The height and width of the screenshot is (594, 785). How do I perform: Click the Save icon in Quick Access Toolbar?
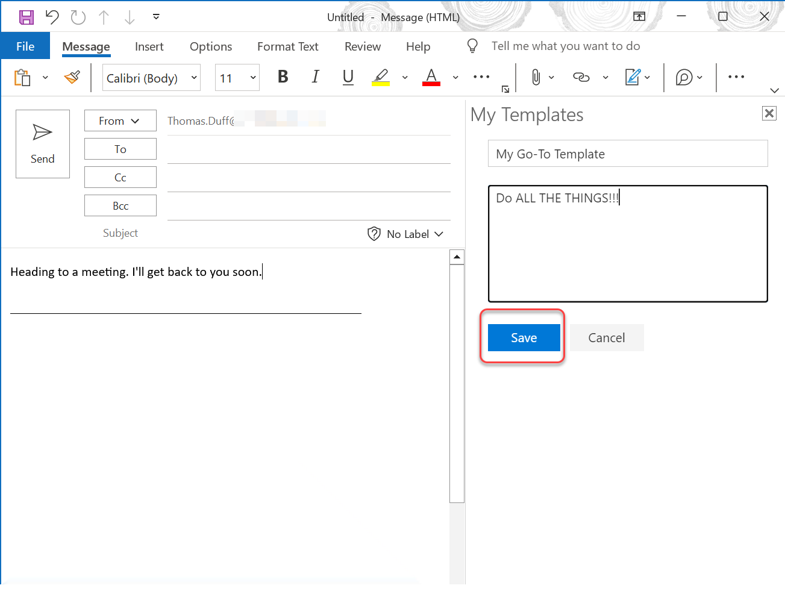[26, 17]
